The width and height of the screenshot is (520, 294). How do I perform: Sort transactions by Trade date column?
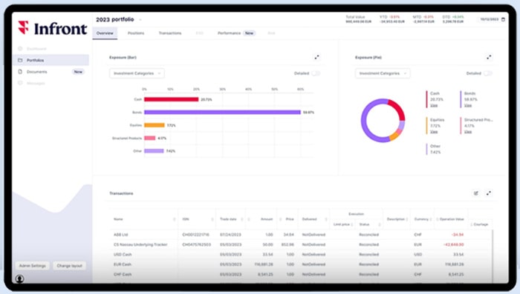228,219
